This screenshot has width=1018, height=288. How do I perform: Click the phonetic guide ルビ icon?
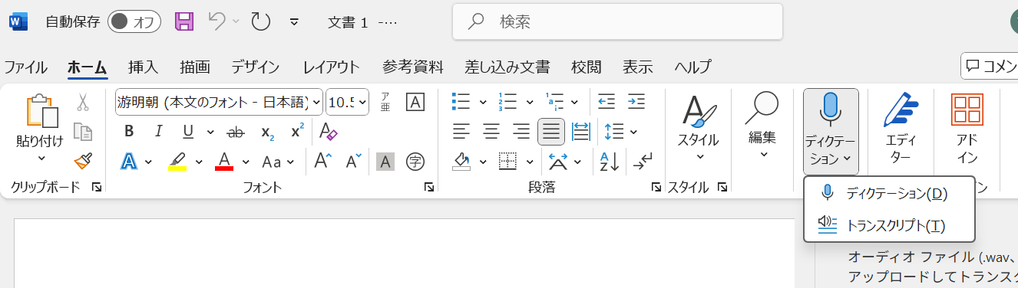385,102
